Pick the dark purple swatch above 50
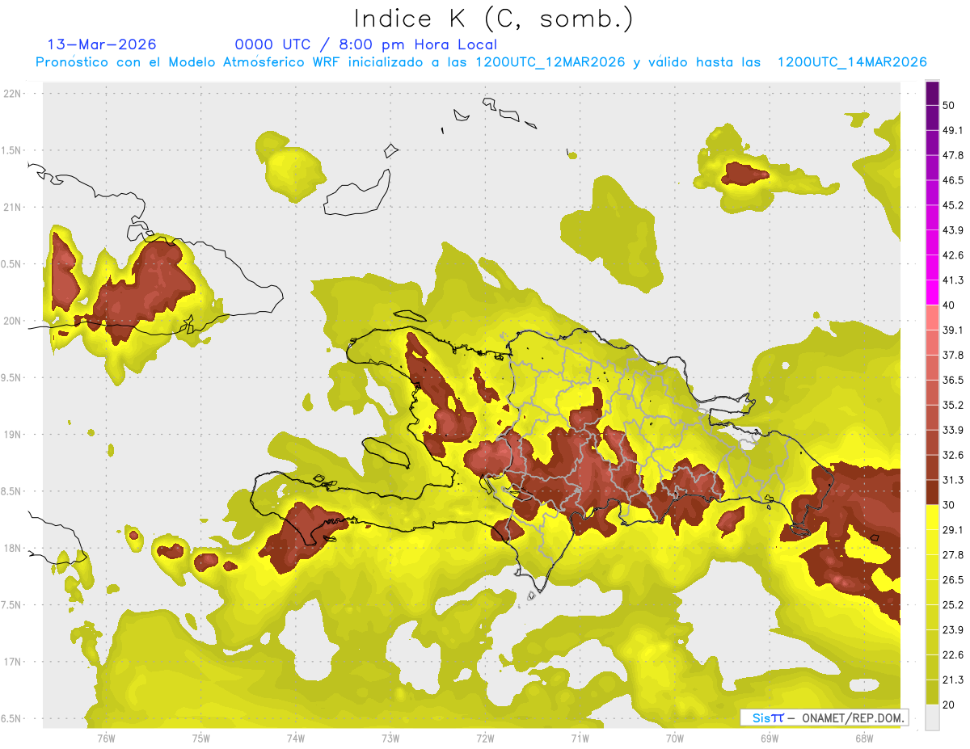970x749 pixels. (932, 93)
